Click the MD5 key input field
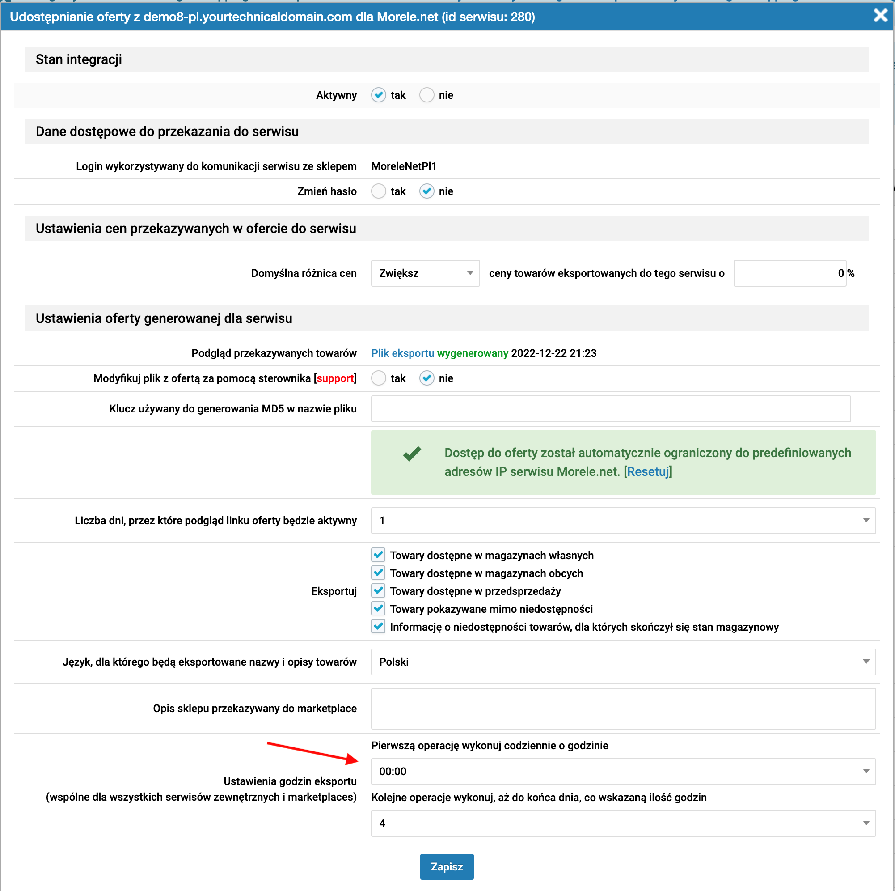This screenshot has height=891, width=895. [611, 409]
